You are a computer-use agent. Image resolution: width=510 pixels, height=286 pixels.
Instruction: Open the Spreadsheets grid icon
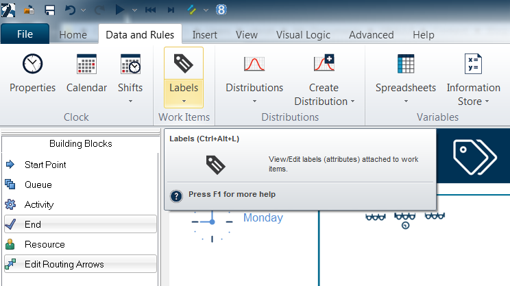(406, 64)
